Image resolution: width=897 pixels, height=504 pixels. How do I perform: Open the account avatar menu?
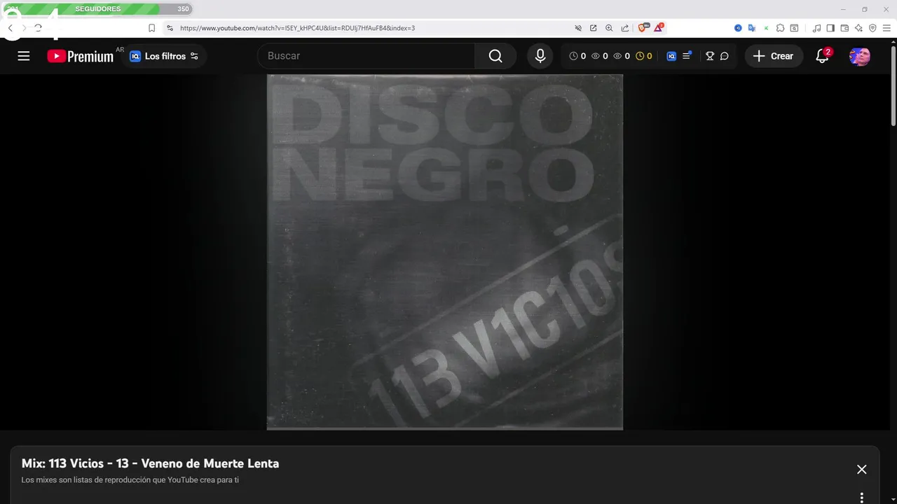point(860,56)
